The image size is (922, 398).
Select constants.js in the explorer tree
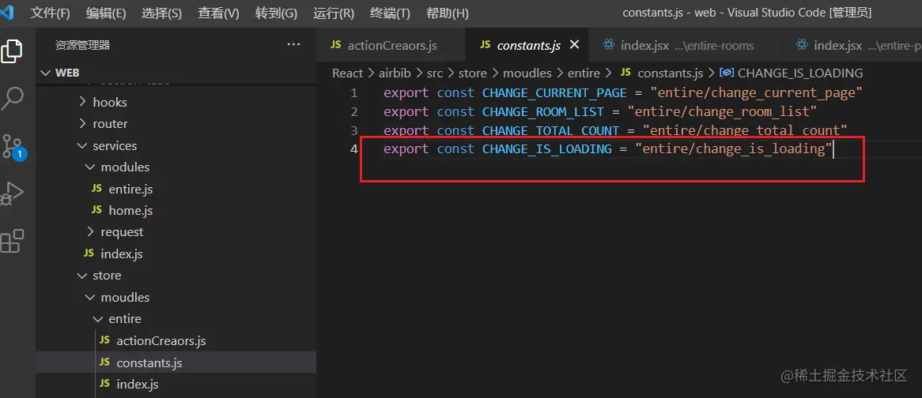[176, 362]
